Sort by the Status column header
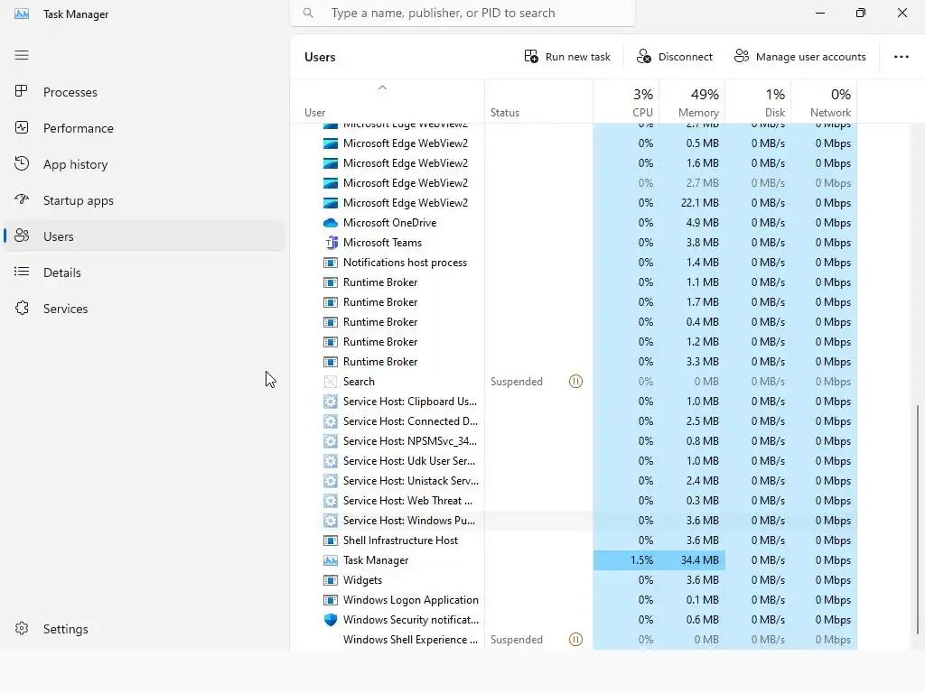 coord(538,102)
